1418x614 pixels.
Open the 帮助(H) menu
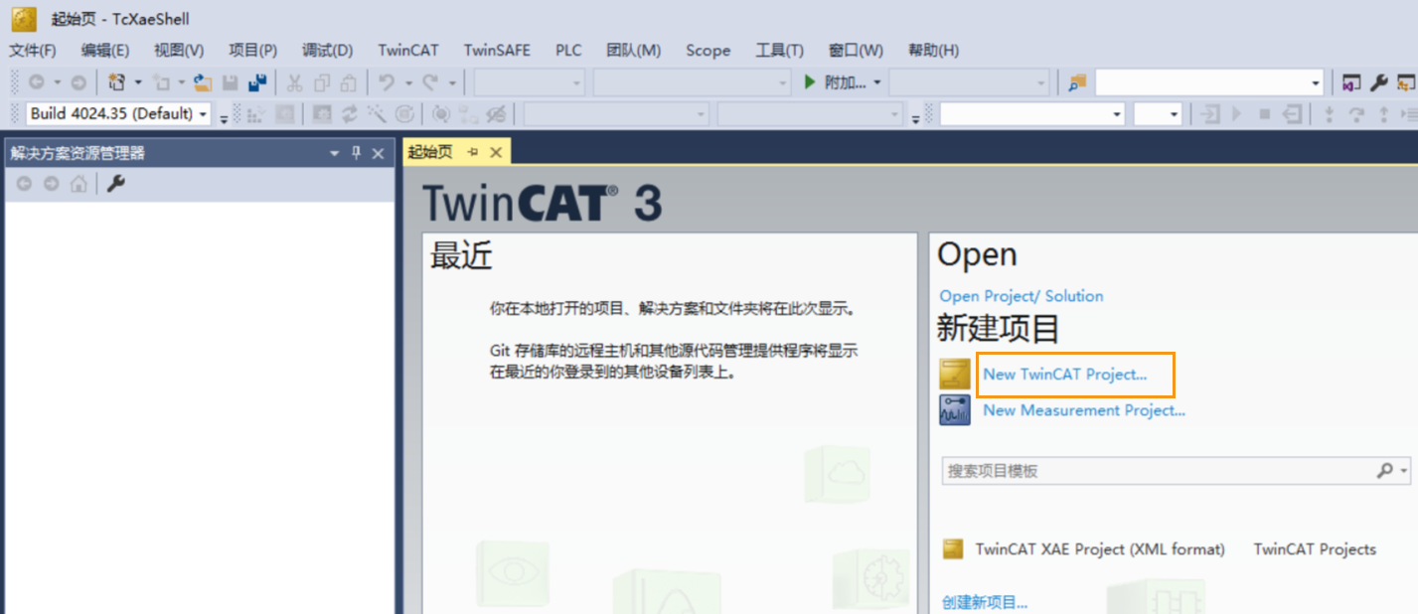pos(934,50)
